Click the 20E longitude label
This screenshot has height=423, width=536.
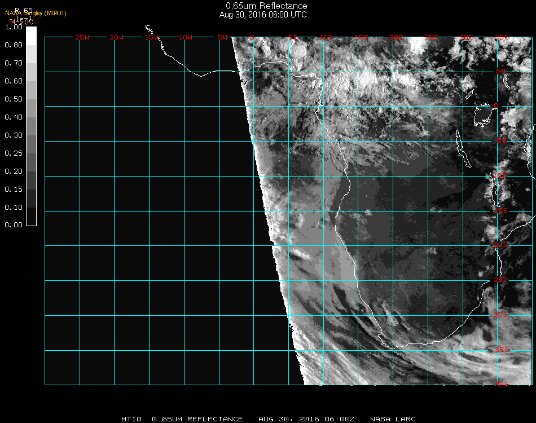[397, 38]
